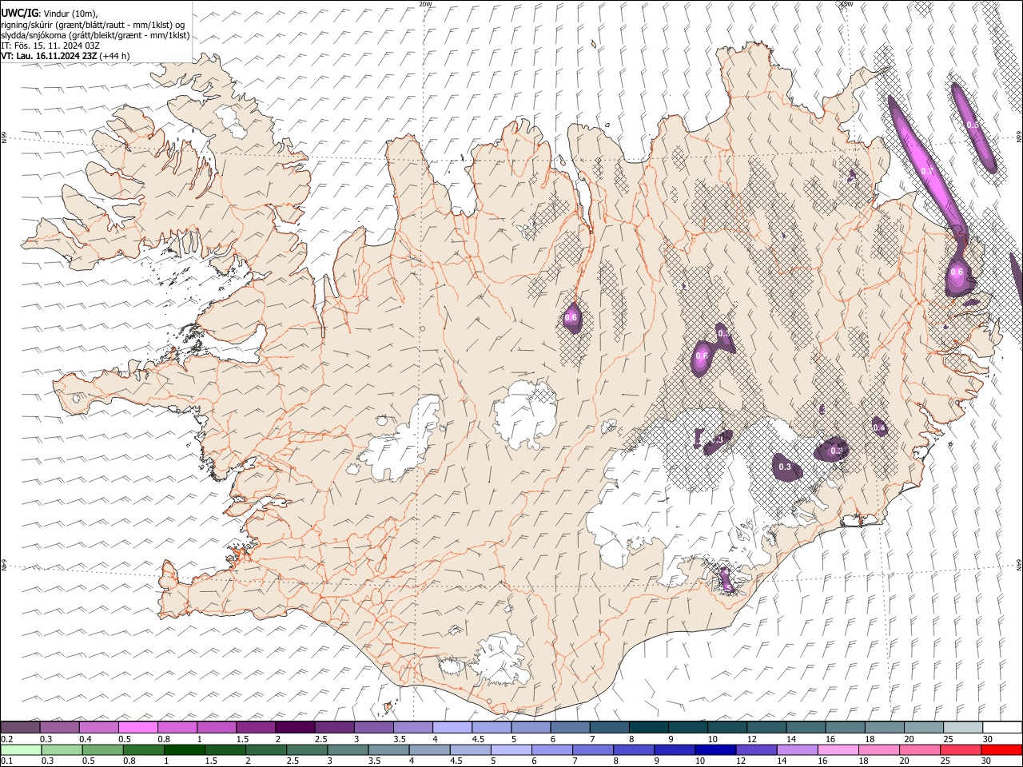Viewport: 1023px width, 767px height.
Task: Click the '0.4' value on the southeast purple blob
Action: pos(879,428)
